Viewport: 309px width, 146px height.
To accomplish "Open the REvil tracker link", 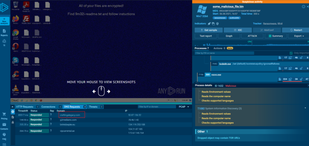I will 280,24.
